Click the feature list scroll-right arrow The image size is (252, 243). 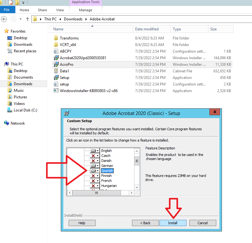[x=131, y=193]
